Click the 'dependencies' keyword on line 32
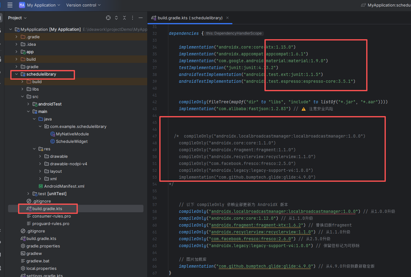This screenshot has width=411, height=277. pyautogui.click(x=184, y=33)
